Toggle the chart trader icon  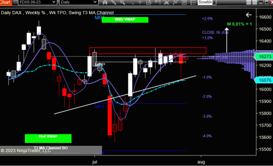click(158, 2)
